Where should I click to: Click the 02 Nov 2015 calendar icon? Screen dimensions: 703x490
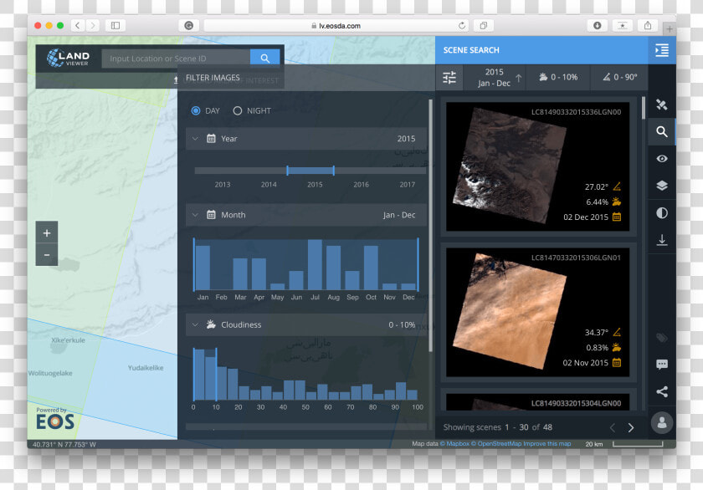pos(617,362)
